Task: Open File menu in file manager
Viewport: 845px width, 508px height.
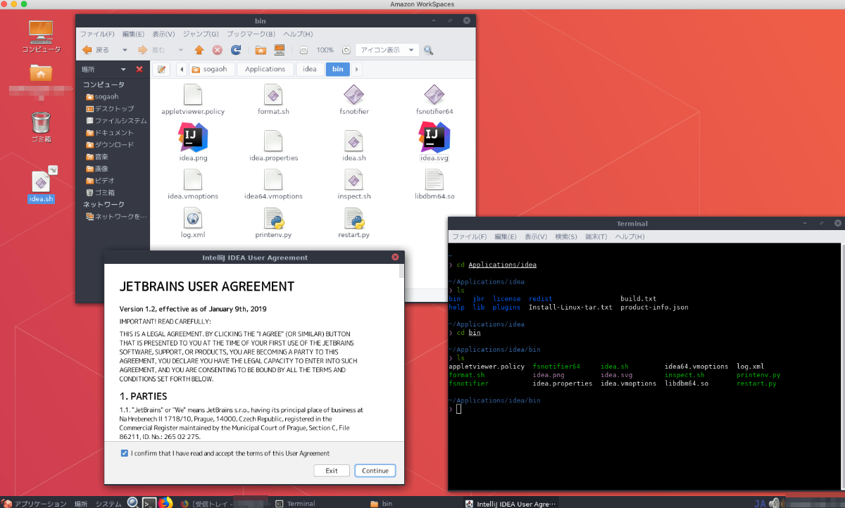Action: click(x=97, y=34)
